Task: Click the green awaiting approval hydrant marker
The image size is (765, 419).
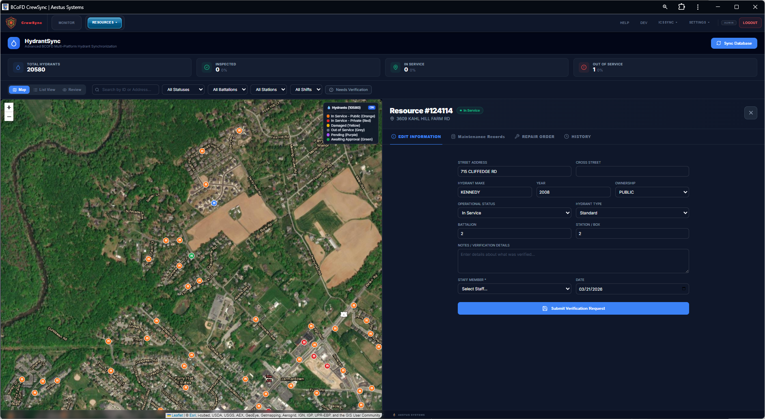Action: (192, 256)
